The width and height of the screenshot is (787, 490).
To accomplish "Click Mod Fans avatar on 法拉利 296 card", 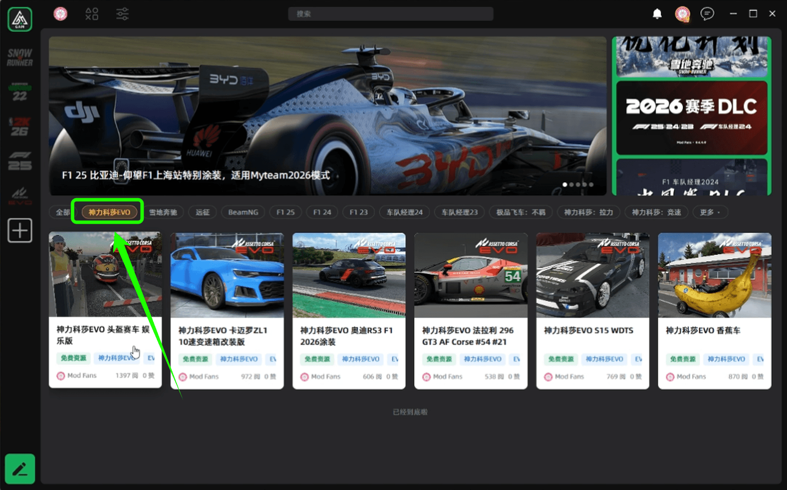I will (x=426, y=377).
